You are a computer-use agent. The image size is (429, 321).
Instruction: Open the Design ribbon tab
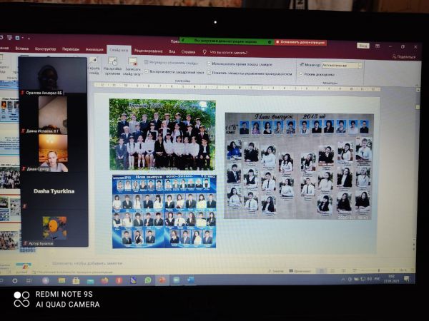coord(45,49)
